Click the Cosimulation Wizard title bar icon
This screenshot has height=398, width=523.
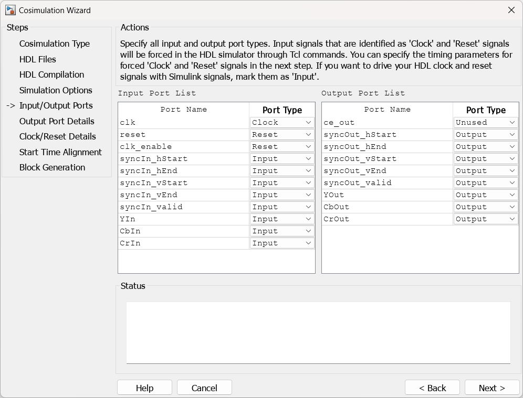10,10
